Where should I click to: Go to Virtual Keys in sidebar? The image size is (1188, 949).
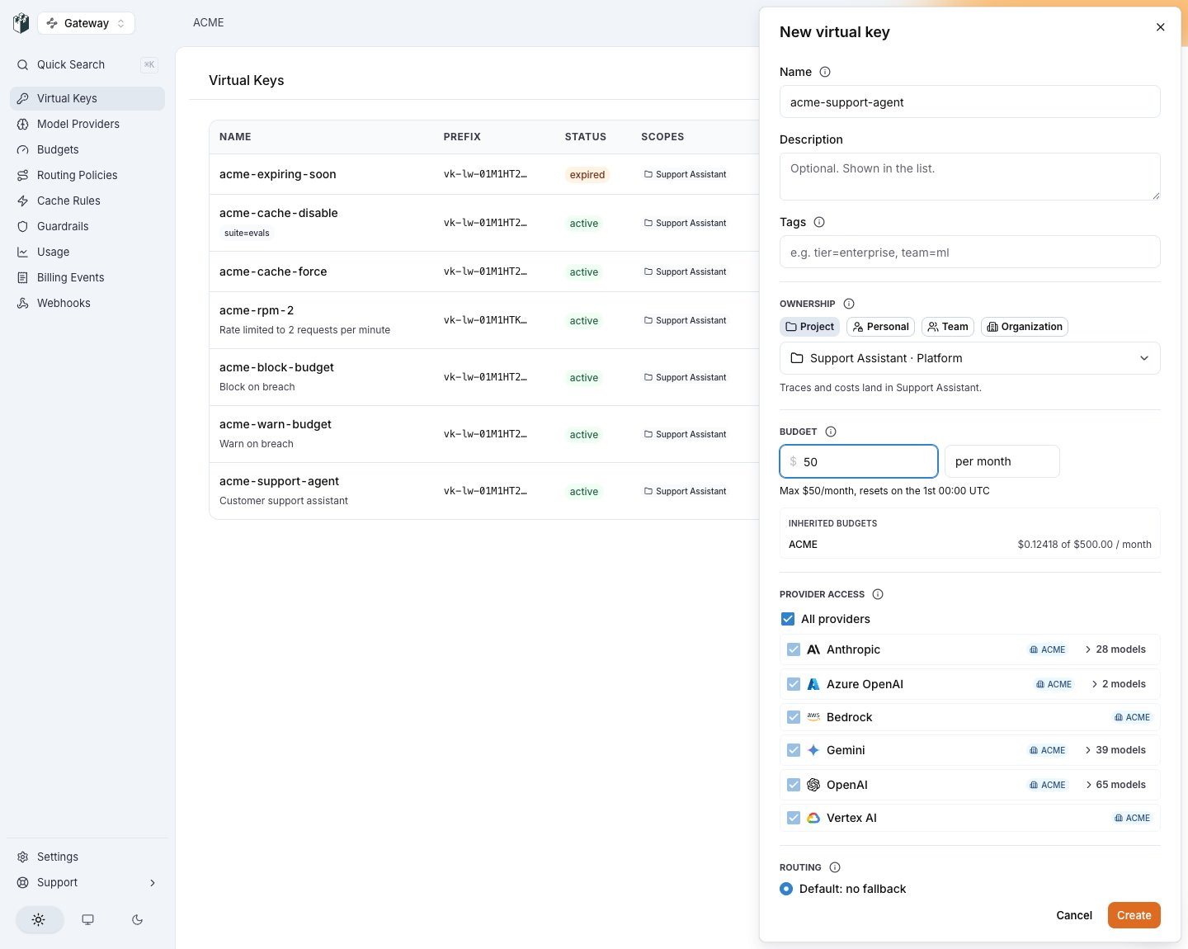(x=87, y=98)
